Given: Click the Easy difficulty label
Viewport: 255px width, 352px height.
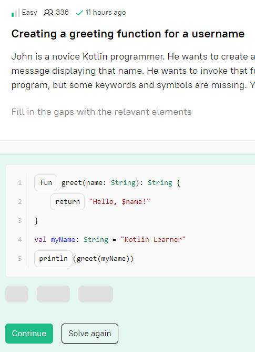Looking at the screenshot, I should click(x=29, y=13).
